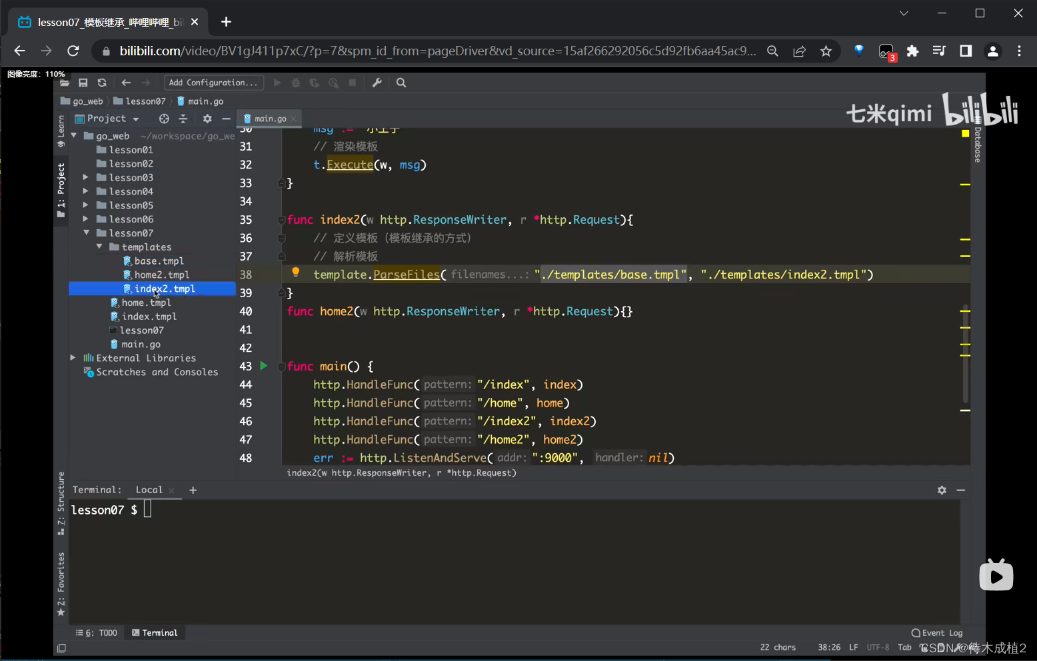Expand External Libraries node
The width and height of the screenshot is (1037, 661).
(73, 358)
